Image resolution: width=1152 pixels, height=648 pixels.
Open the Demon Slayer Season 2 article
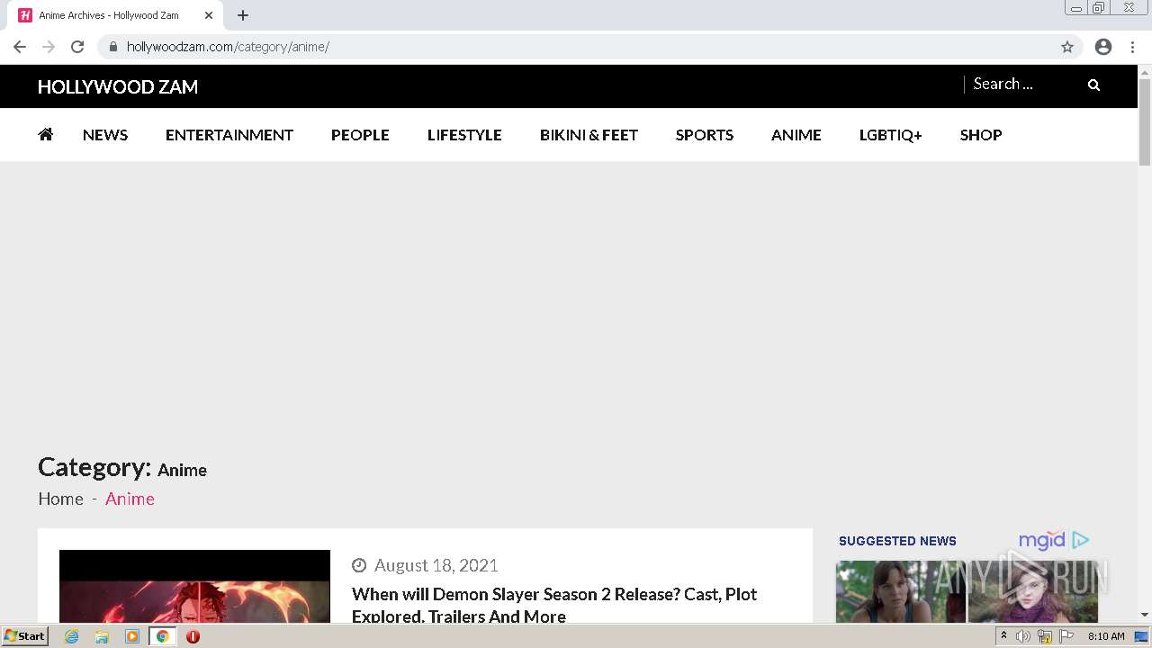coord(554,605)
